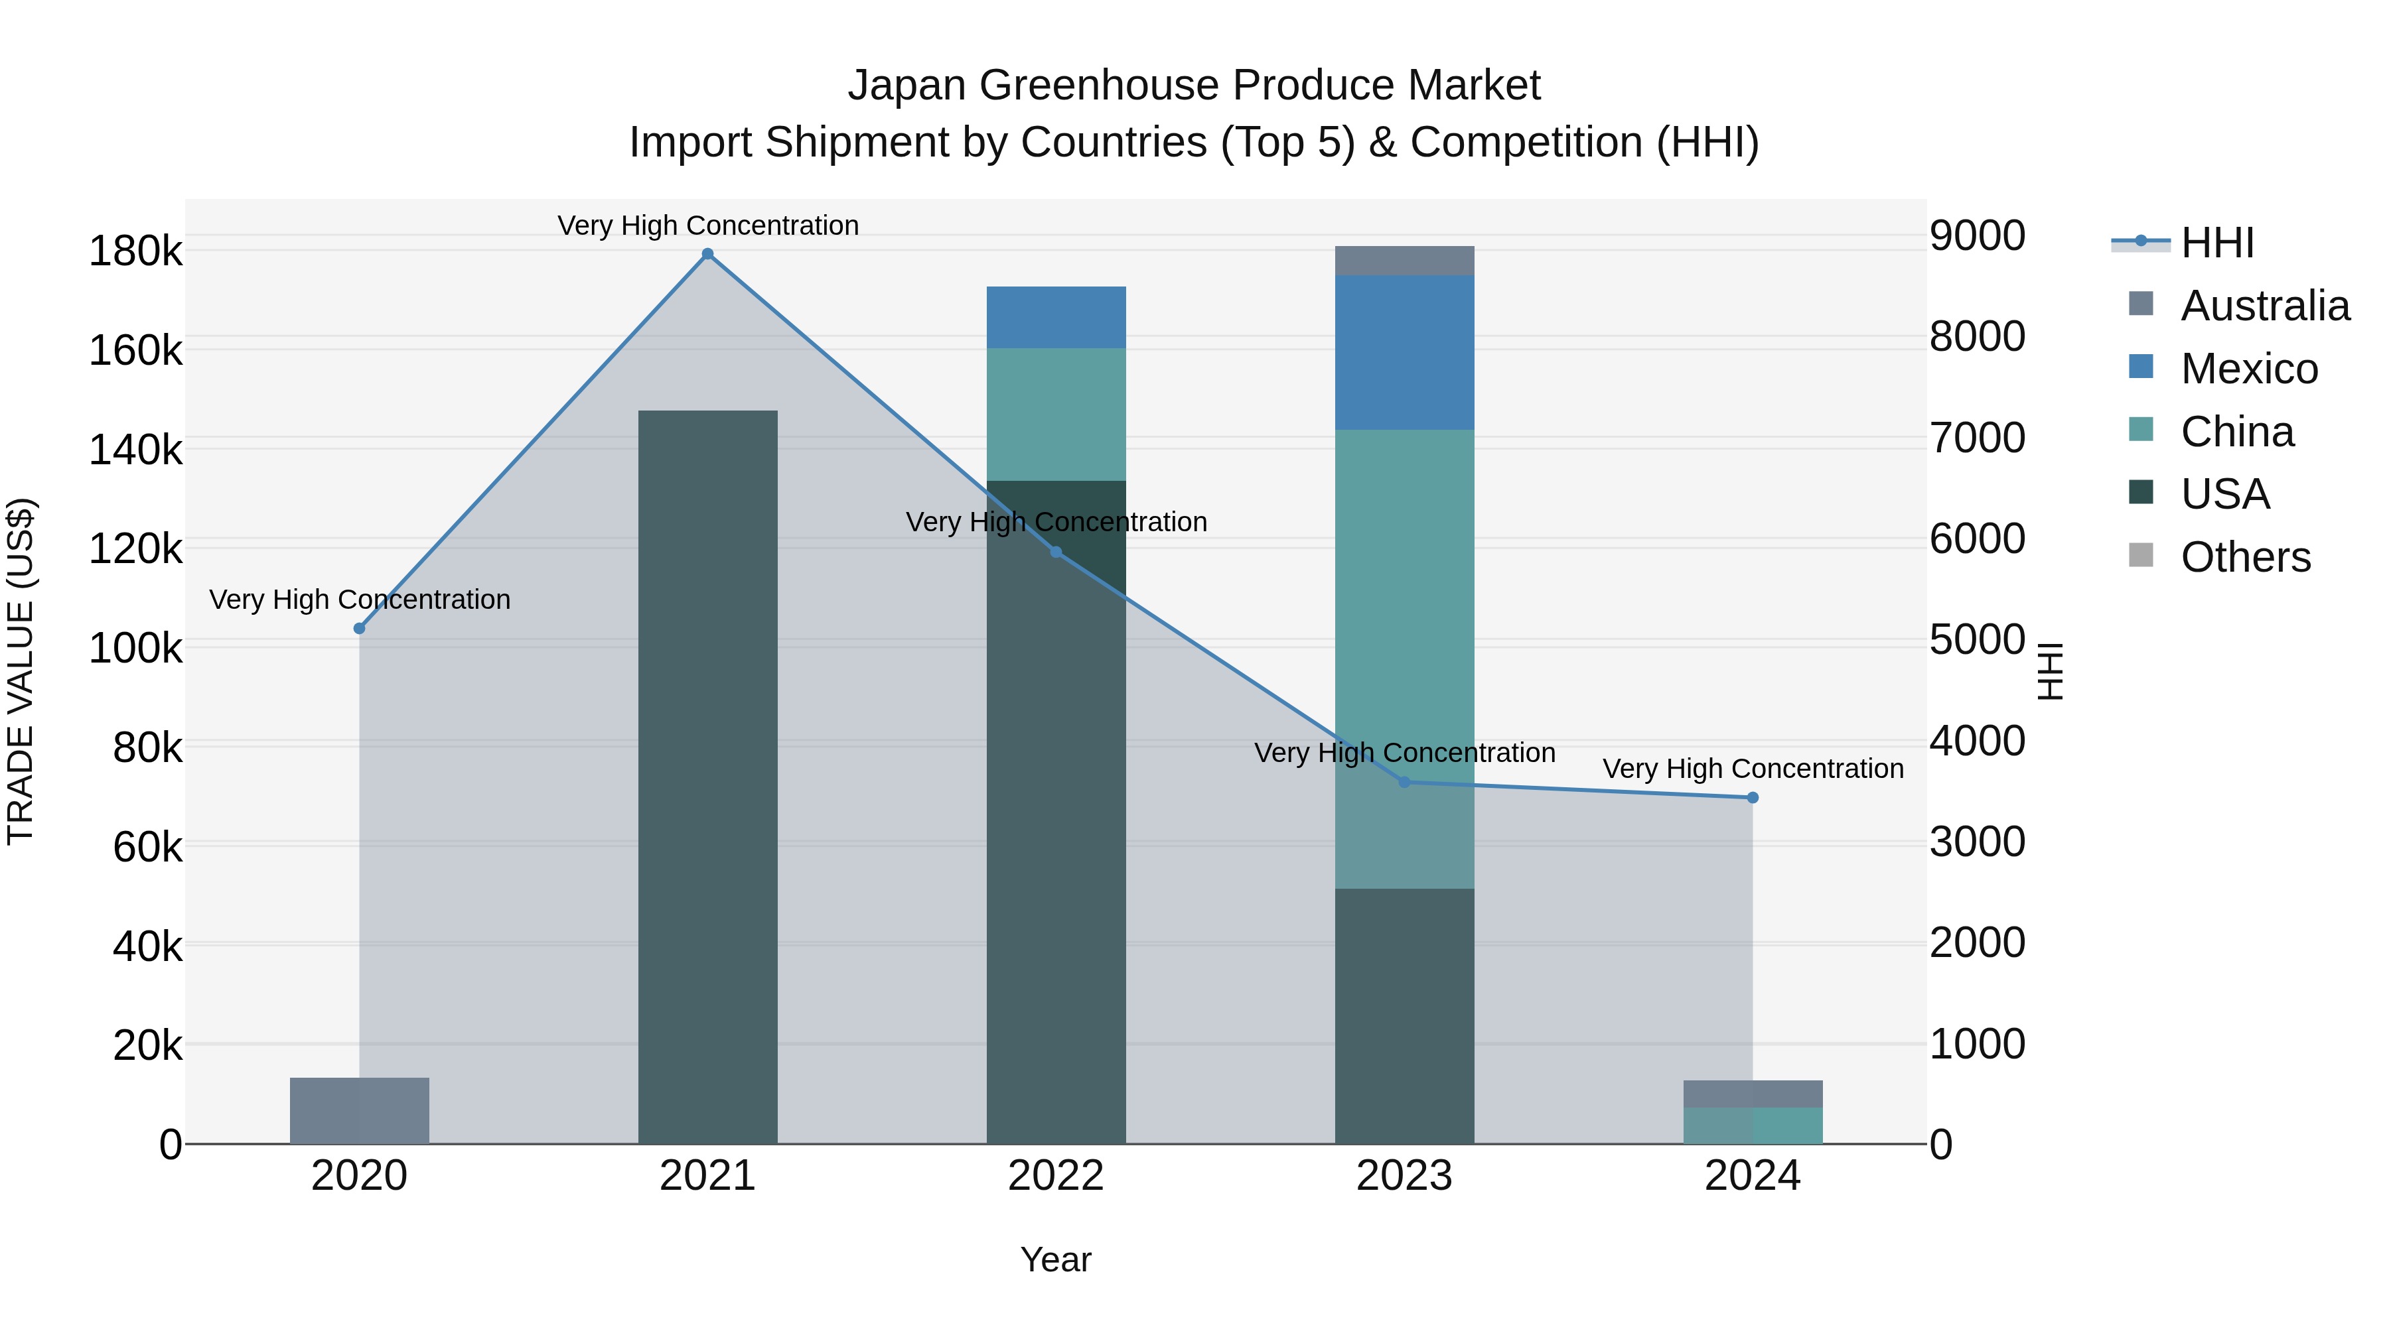The height and width of the screenshot is (1343, 2389).
Task: Click the 100k left-axis tick label
Action: [x=135, y=649]
